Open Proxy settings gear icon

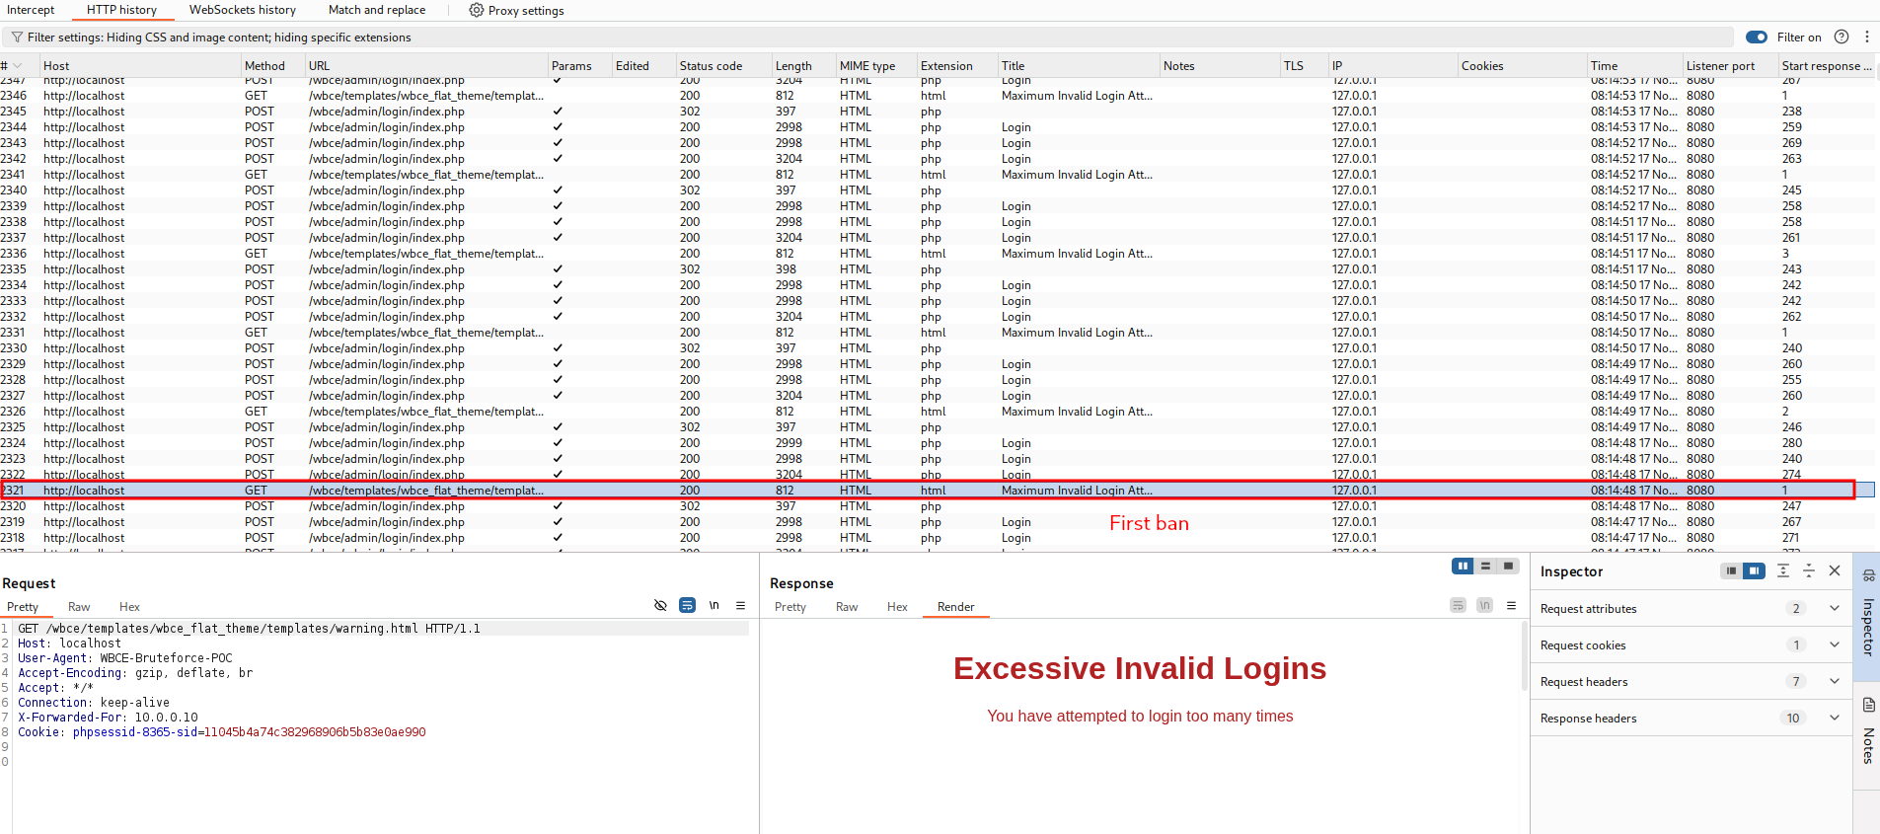(x=477, y=10)
